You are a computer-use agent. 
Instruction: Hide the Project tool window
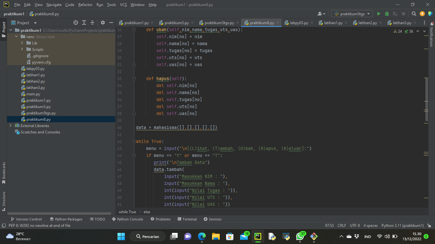point(111,23)
